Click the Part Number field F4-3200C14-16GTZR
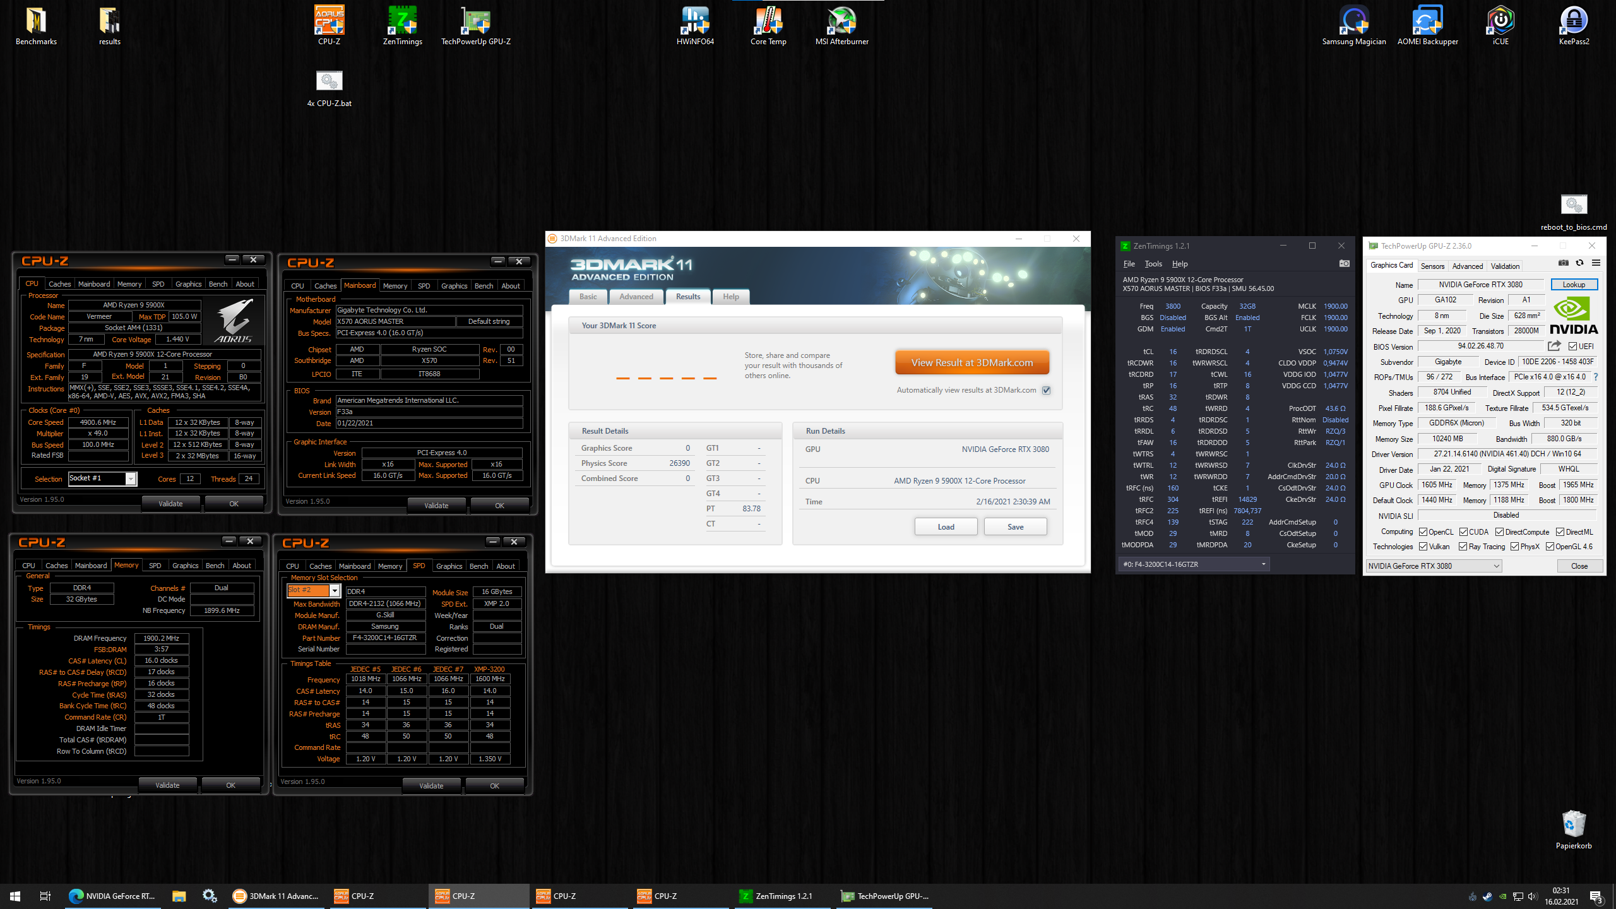Viewport: 1616px width, 909px height. (384, 638)
